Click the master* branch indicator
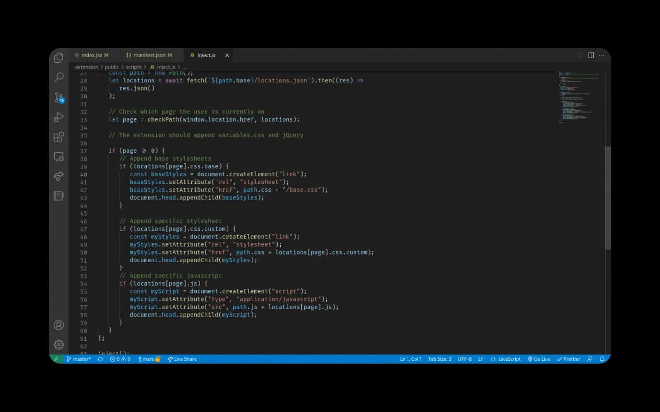Viewport: 660px width, 412px height. 78,359
